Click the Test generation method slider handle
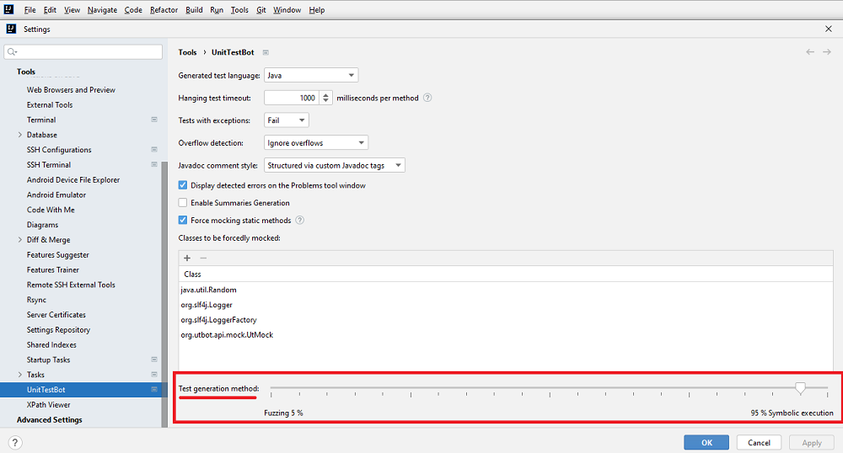843x453 pixels. tap(800, 387)
